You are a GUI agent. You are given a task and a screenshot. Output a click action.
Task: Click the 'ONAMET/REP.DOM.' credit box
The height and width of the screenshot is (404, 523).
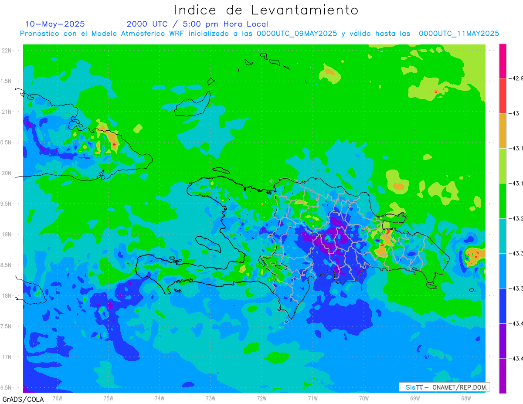click(x=445, y=387)
